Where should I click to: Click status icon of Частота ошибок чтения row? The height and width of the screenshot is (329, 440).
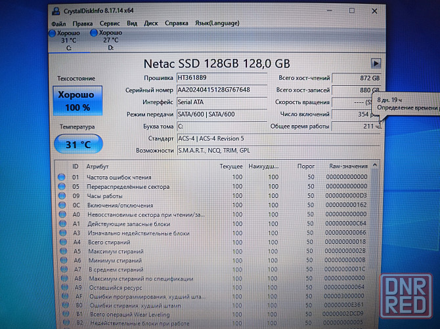coord(62,177)
